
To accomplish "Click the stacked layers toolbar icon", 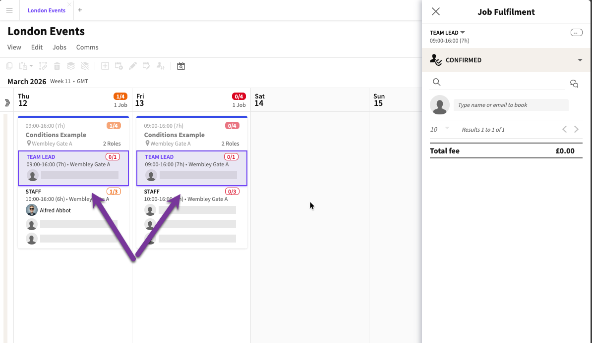I will click(71, 66).
